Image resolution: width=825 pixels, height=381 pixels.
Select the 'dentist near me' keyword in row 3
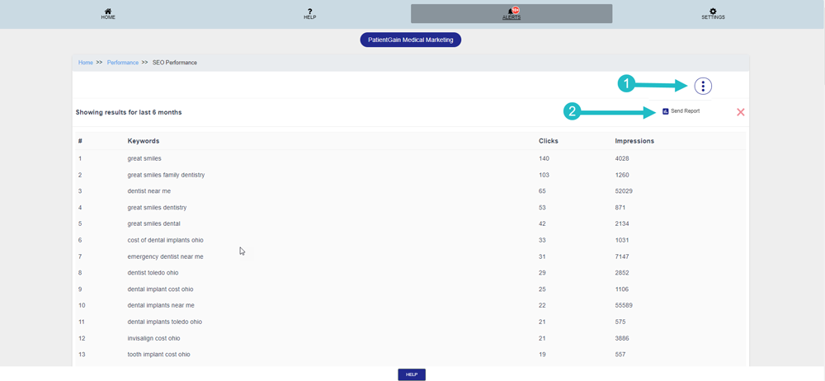(148, 191)
